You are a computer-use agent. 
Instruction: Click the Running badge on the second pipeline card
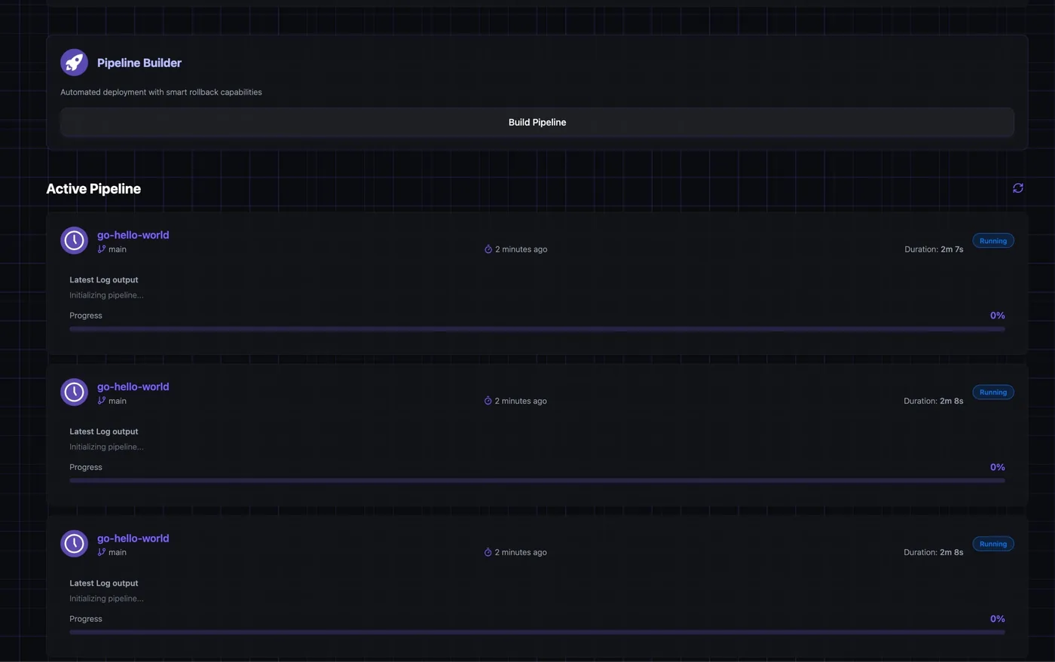click(993, 392)
